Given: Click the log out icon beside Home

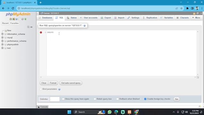Looking at the screenshot, I should coord(14,19).
